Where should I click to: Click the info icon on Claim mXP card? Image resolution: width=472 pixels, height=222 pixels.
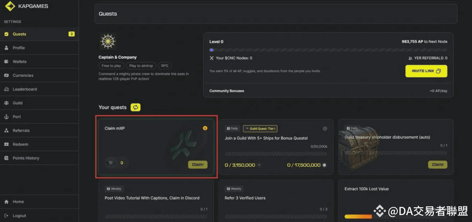click(205, 128)
